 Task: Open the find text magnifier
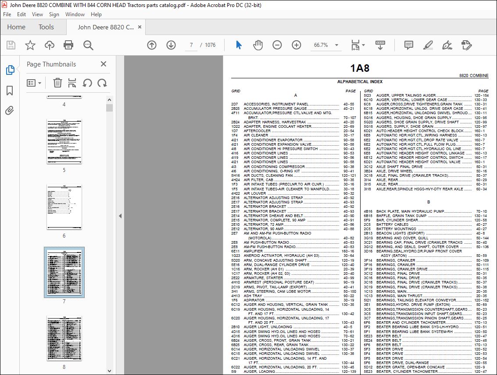pyautogui.click(x=88, y=45)
